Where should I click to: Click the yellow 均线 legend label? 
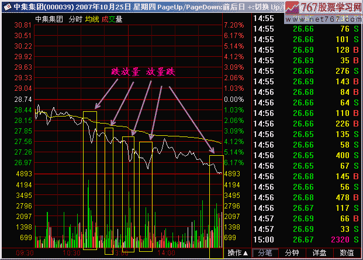[x=91, y=19]
